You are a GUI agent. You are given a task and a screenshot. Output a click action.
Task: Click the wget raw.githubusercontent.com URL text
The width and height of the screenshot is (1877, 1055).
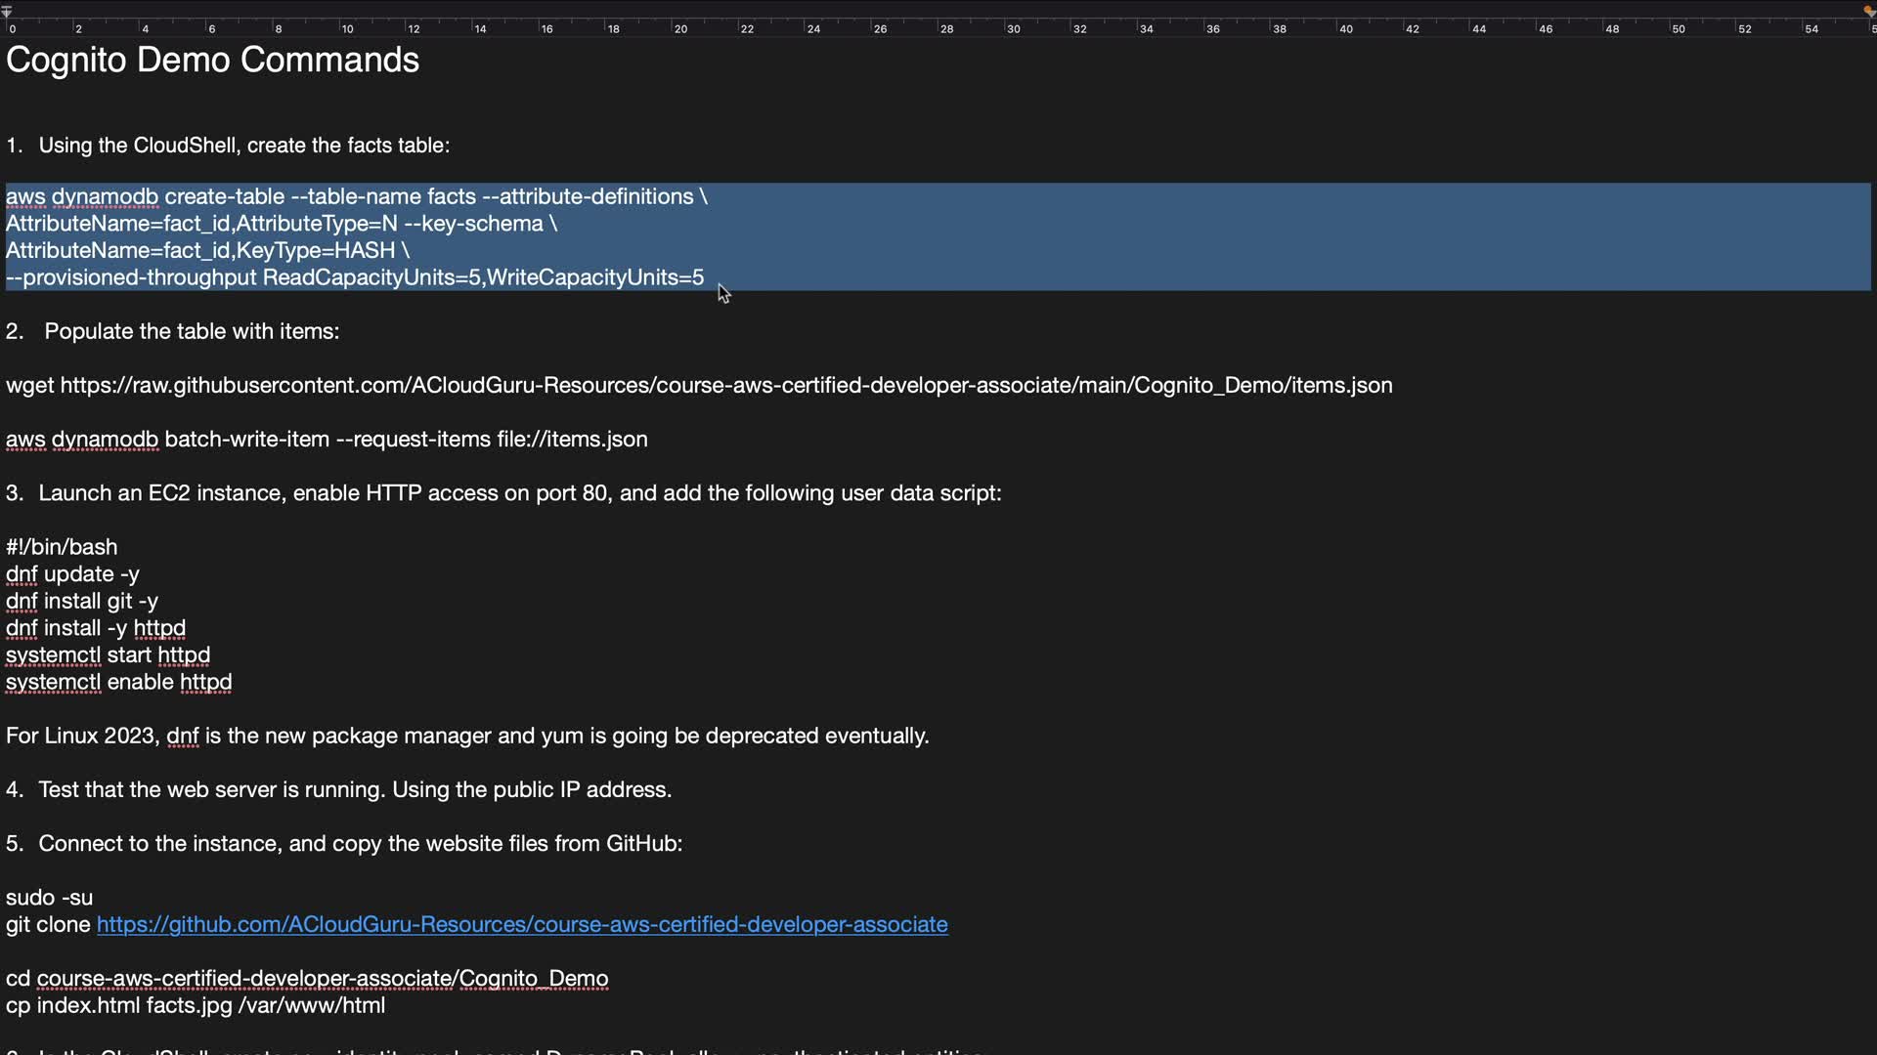(x=725, y=386)
